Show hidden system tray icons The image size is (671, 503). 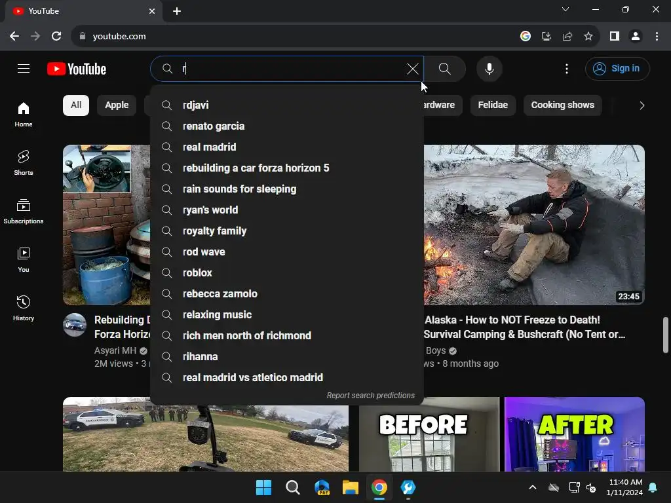pos(532,487)
